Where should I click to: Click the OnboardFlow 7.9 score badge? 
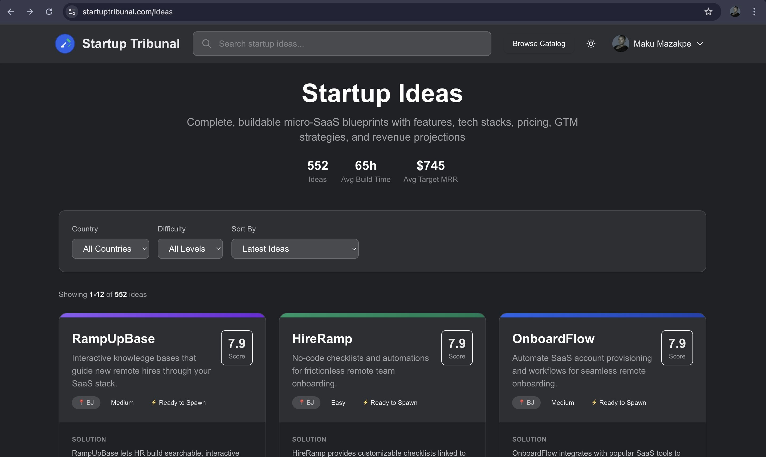677,348
